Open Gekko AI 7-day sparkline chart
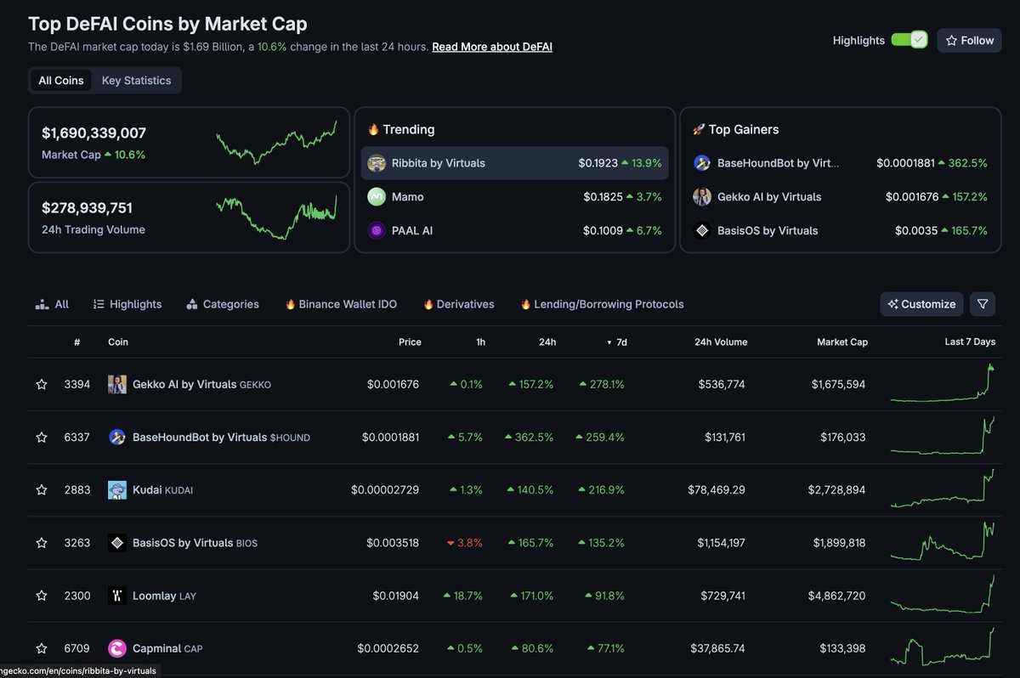This screenshot has width=1020, height=678. tap(943, 383)
